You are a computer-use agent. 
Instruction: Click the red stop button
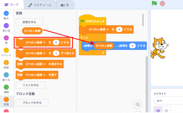pyautogui.click(x=162, y=4)
